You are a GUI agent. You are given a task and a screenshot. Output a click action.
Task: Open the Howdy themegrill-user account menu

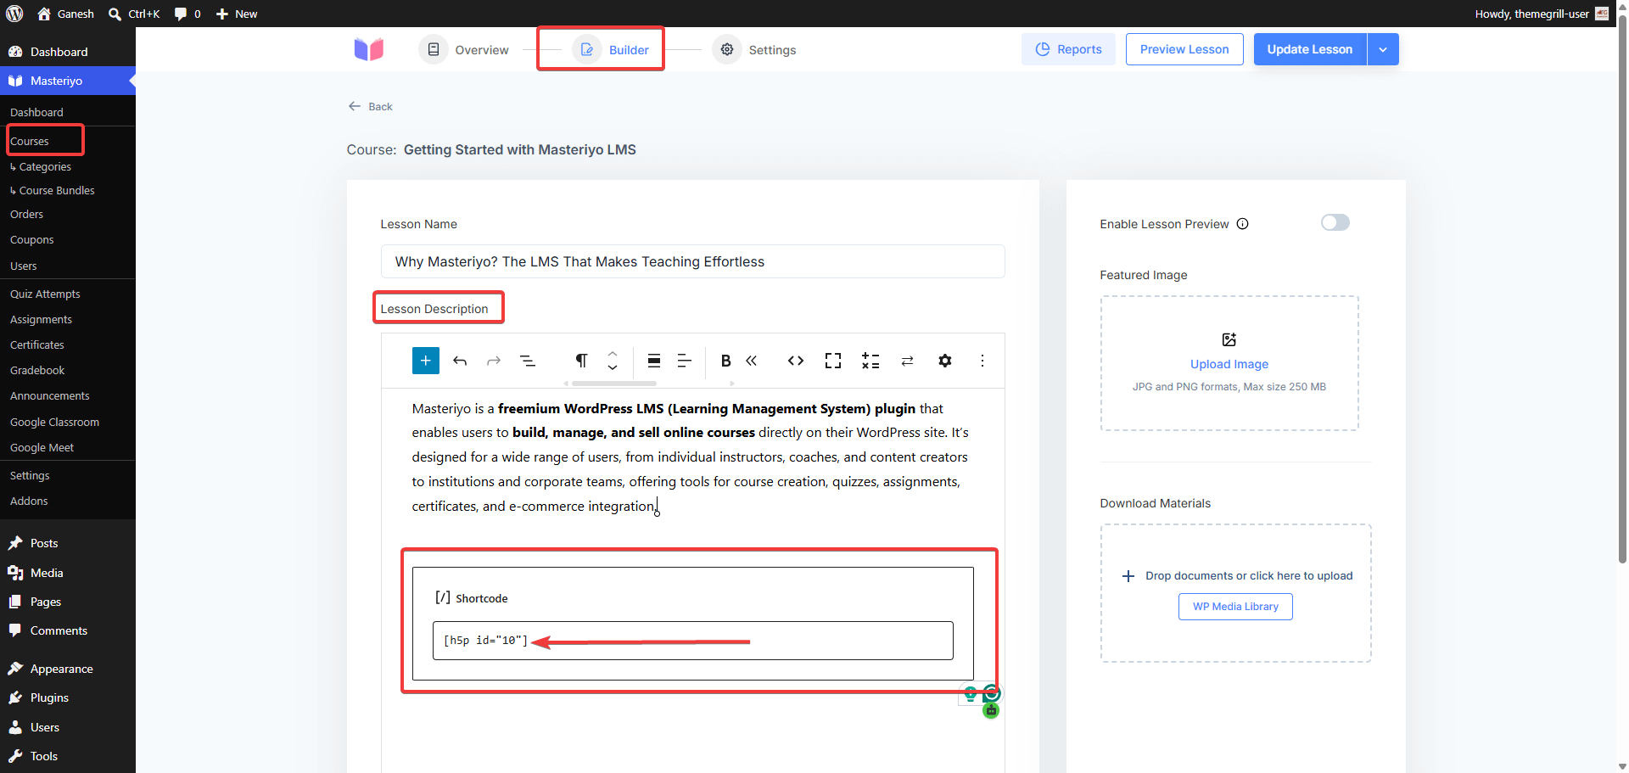1542,14
